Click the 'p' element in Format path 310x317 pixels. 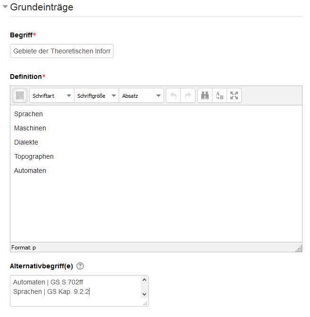[x=34, y=248]
